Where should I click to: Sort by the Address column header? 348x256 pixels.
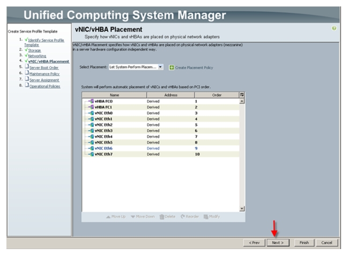171,95
